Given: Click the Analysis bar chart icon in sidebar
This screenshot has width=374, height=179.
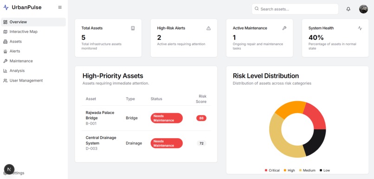Looking at the screenshot, I should [5, 71].
